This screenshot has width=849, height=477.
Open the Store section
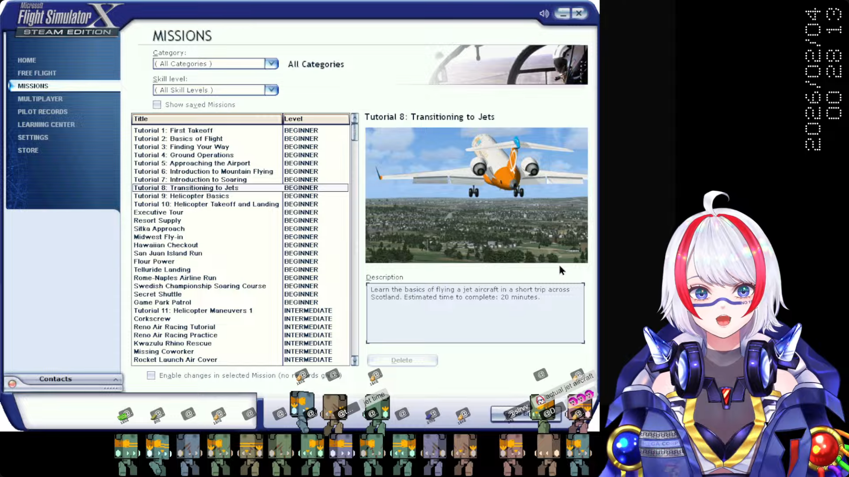tap(28, 150)
